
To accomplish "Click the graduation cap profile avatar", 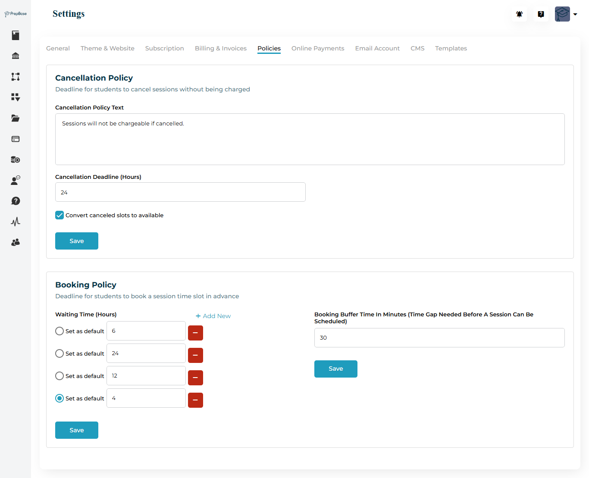I will (562, 14).
